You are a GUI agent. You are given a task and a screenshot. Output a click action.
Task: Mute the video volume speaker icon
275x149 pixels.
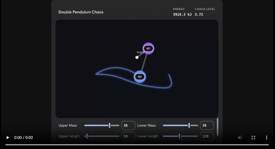pos(240,137)
